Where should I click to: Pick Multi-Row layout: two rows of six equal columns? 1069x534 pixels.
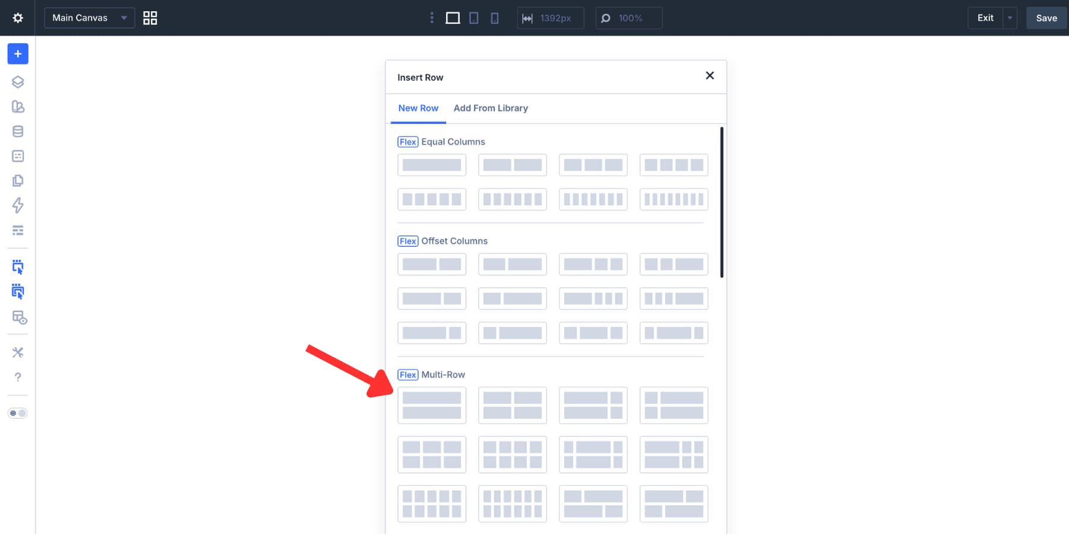click(x=513, y=504)
